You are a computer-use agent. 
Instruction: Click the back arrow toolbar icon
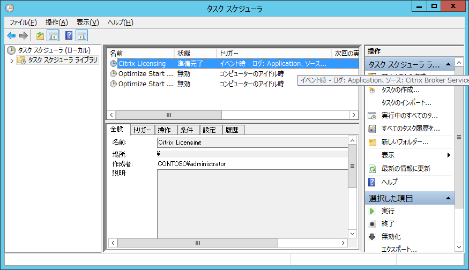point(11,35)
